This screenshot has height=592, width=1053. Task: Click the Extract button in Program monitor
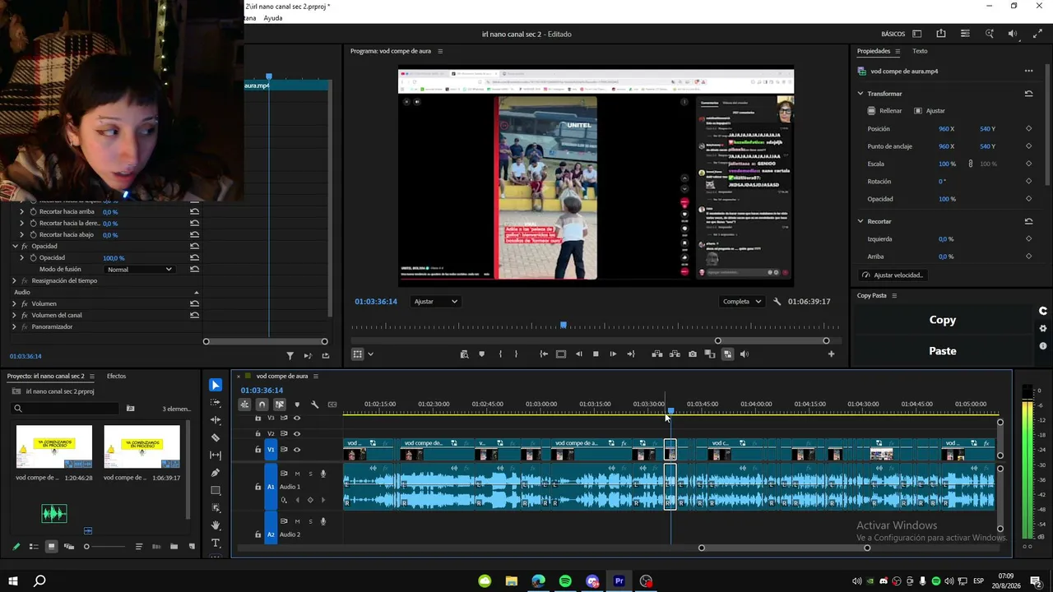(675, 354)
